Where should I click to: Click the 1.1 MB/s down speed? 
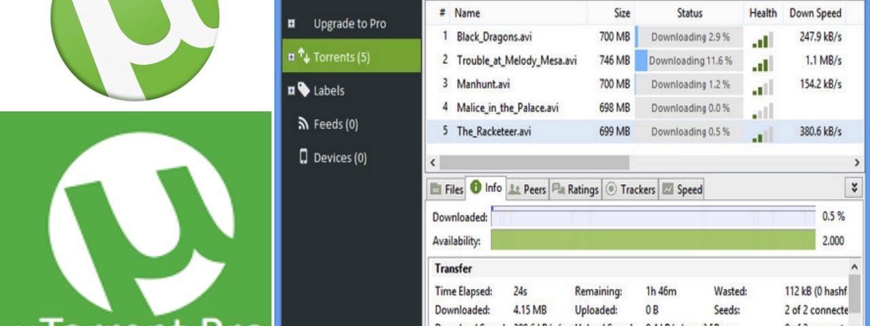point(824,60)
